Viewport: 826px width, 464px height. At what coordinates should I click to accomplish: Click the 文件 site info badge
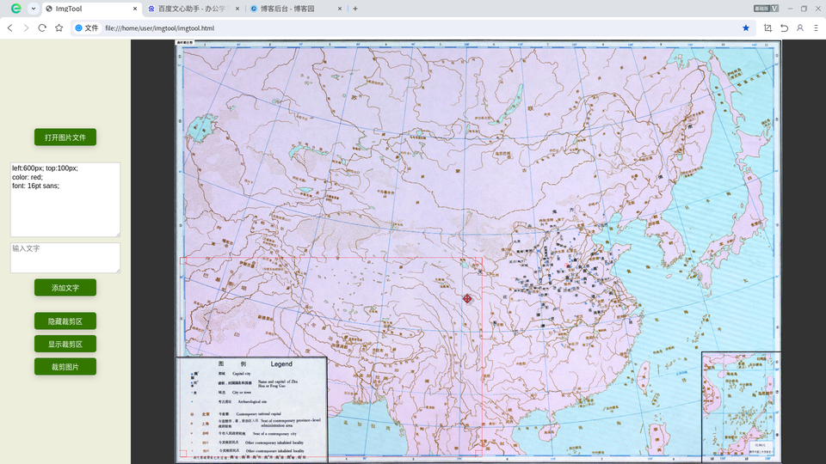coord(86,27)
